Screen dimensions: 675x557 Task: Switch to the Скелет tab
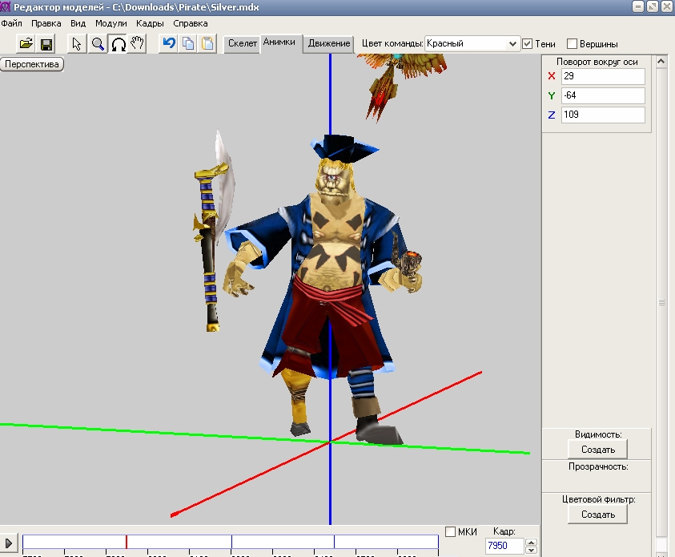point(243,43)
